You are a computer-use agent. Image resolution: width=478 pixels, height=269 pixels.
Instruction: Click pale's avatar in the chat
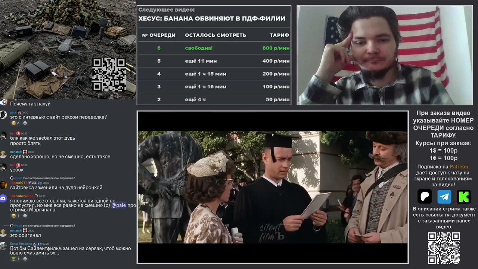coord(3,114)
